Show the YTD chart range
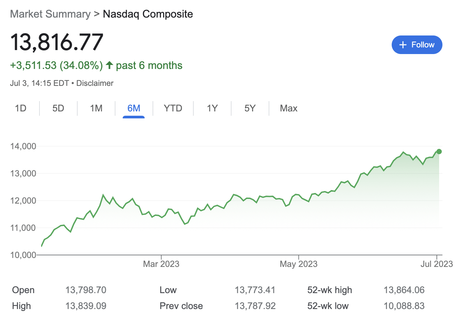 173,108
